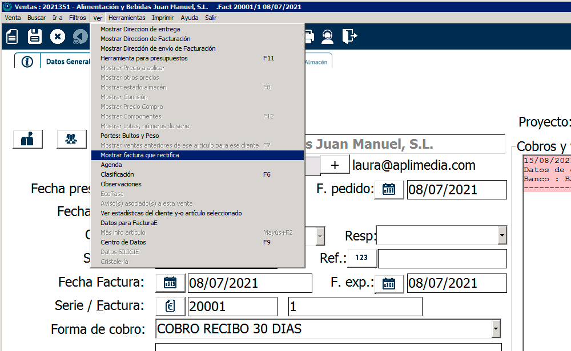
Task: Click the plus button beside the email
Action: pos(335,165)
